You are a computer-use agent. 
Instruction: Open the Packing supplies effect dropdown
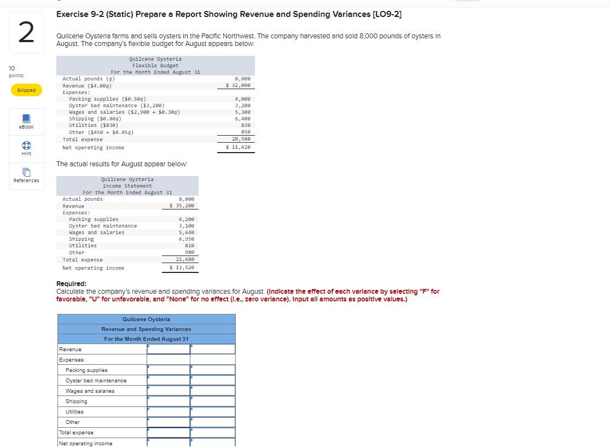pos(212,370)
